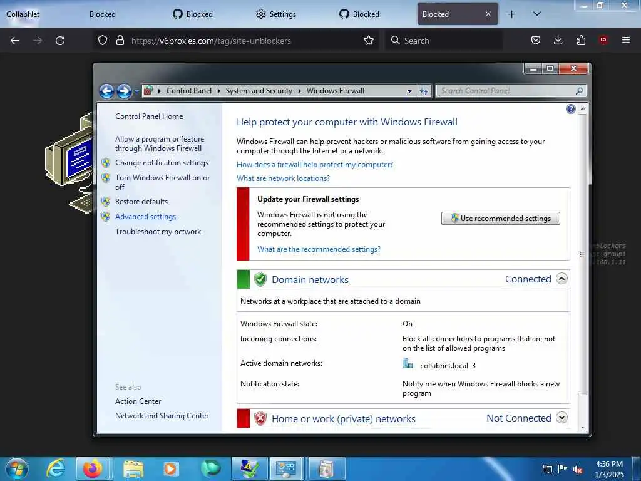This screenshot has width=641, height=481.
Task: Open Action Center link
Action: coord(138,401)
